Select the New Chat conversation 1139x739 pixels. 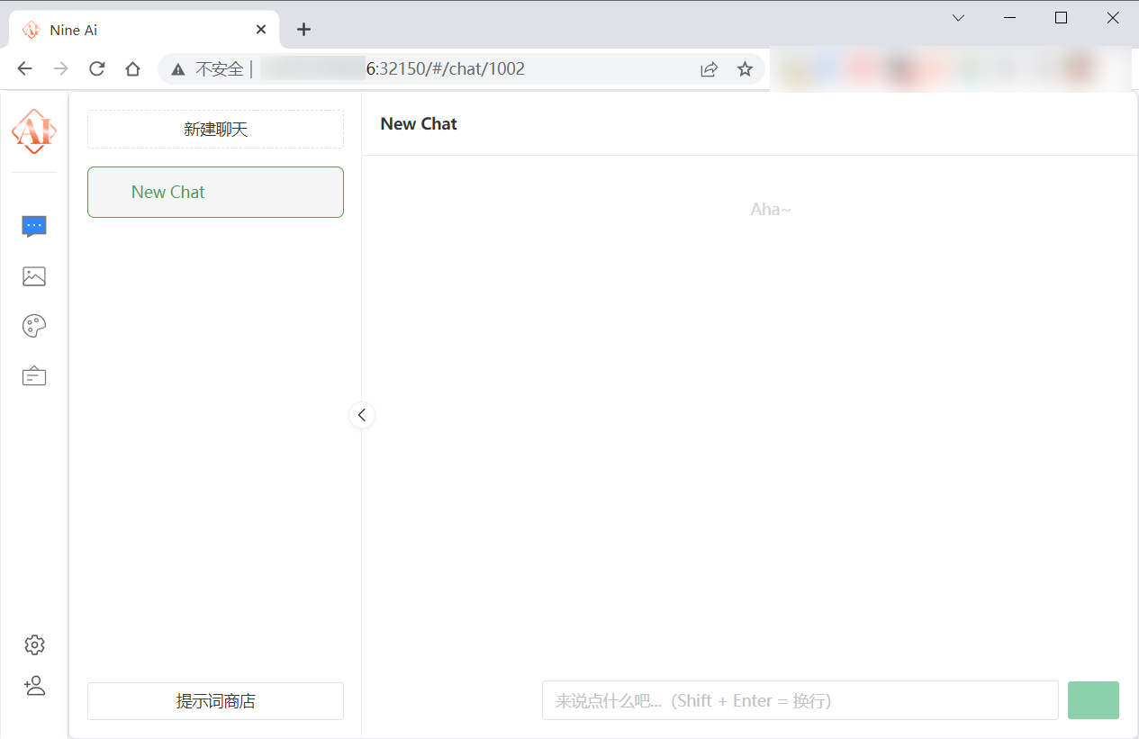215,192
